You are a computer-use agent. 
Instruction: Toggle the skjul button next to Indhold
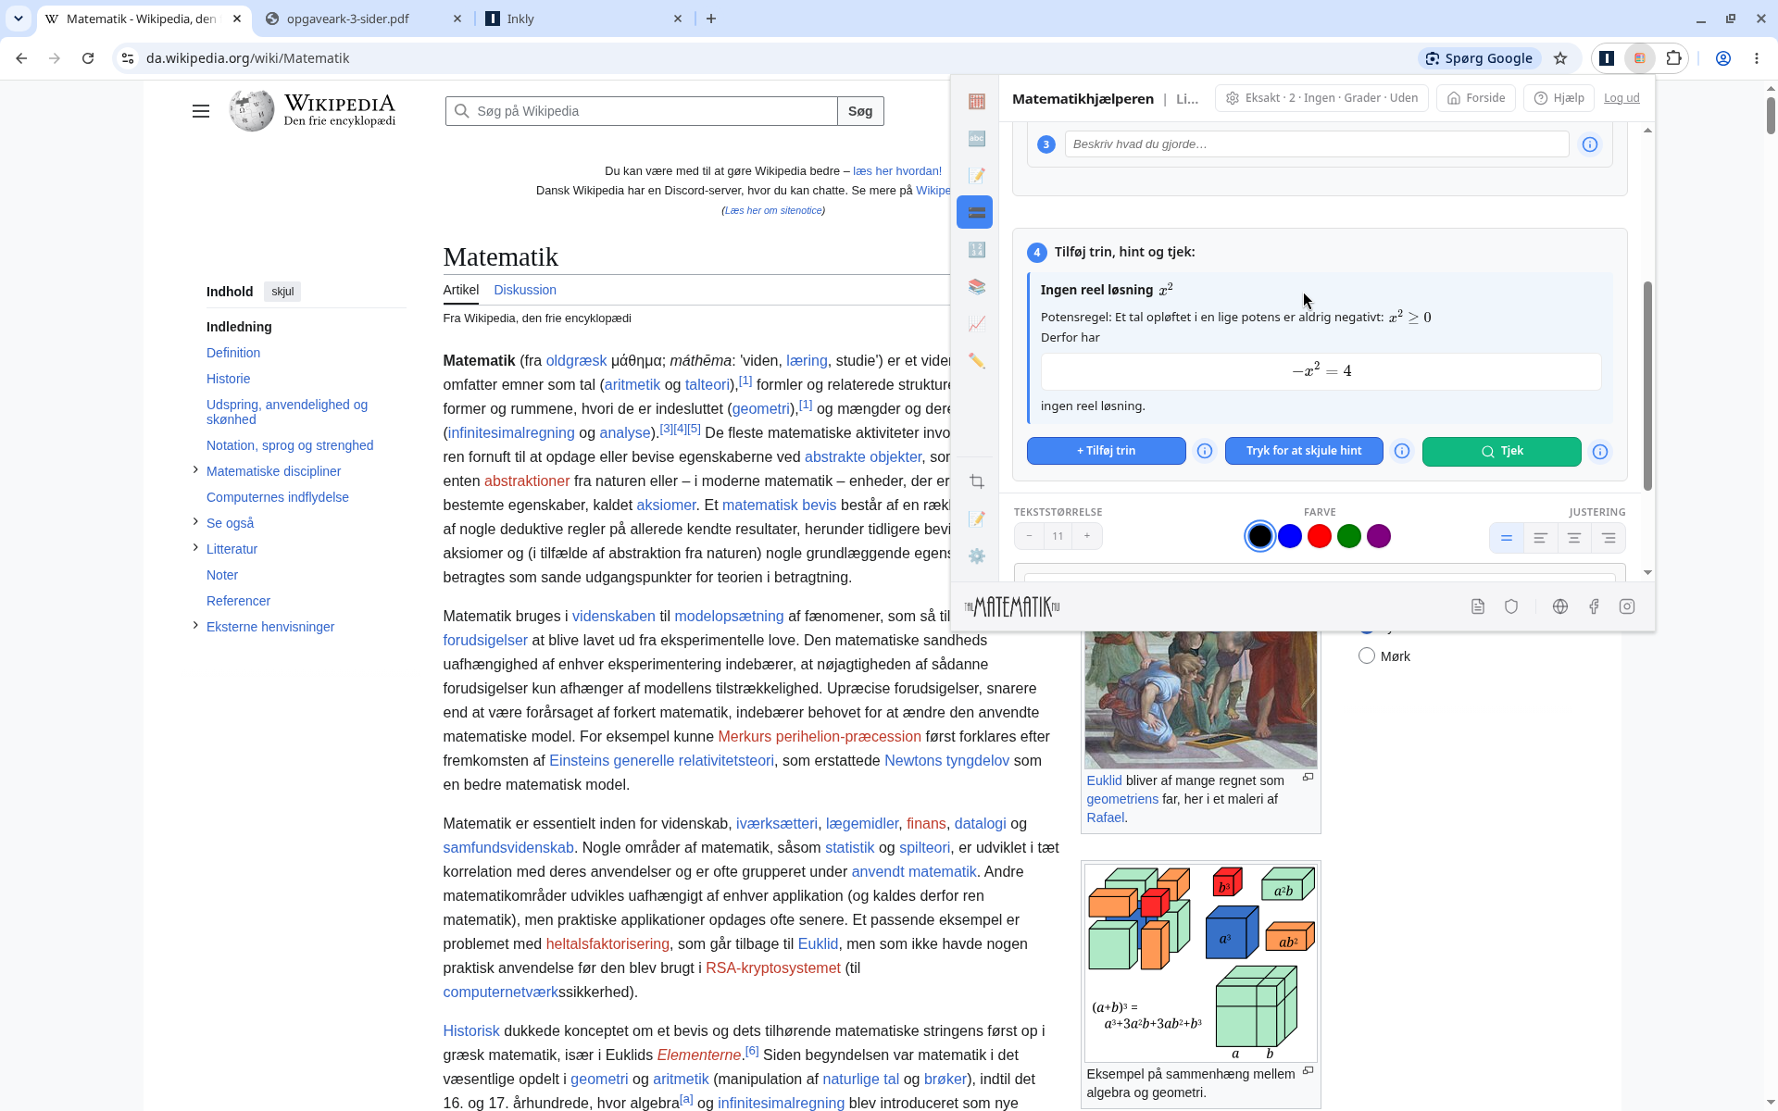click(282, 292)
